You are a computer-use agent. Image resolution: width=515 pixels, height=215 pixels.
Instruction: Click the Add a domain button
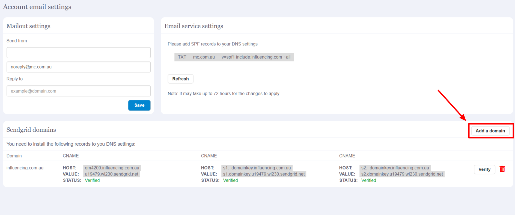(x=490, y=131)
